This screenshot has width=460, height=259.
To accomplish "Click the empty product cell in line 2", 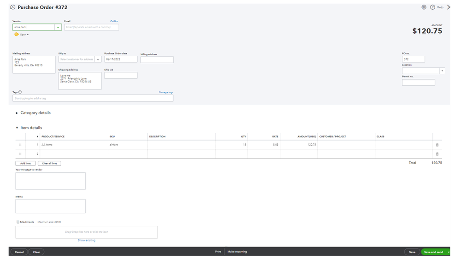I will pos(74,154).
